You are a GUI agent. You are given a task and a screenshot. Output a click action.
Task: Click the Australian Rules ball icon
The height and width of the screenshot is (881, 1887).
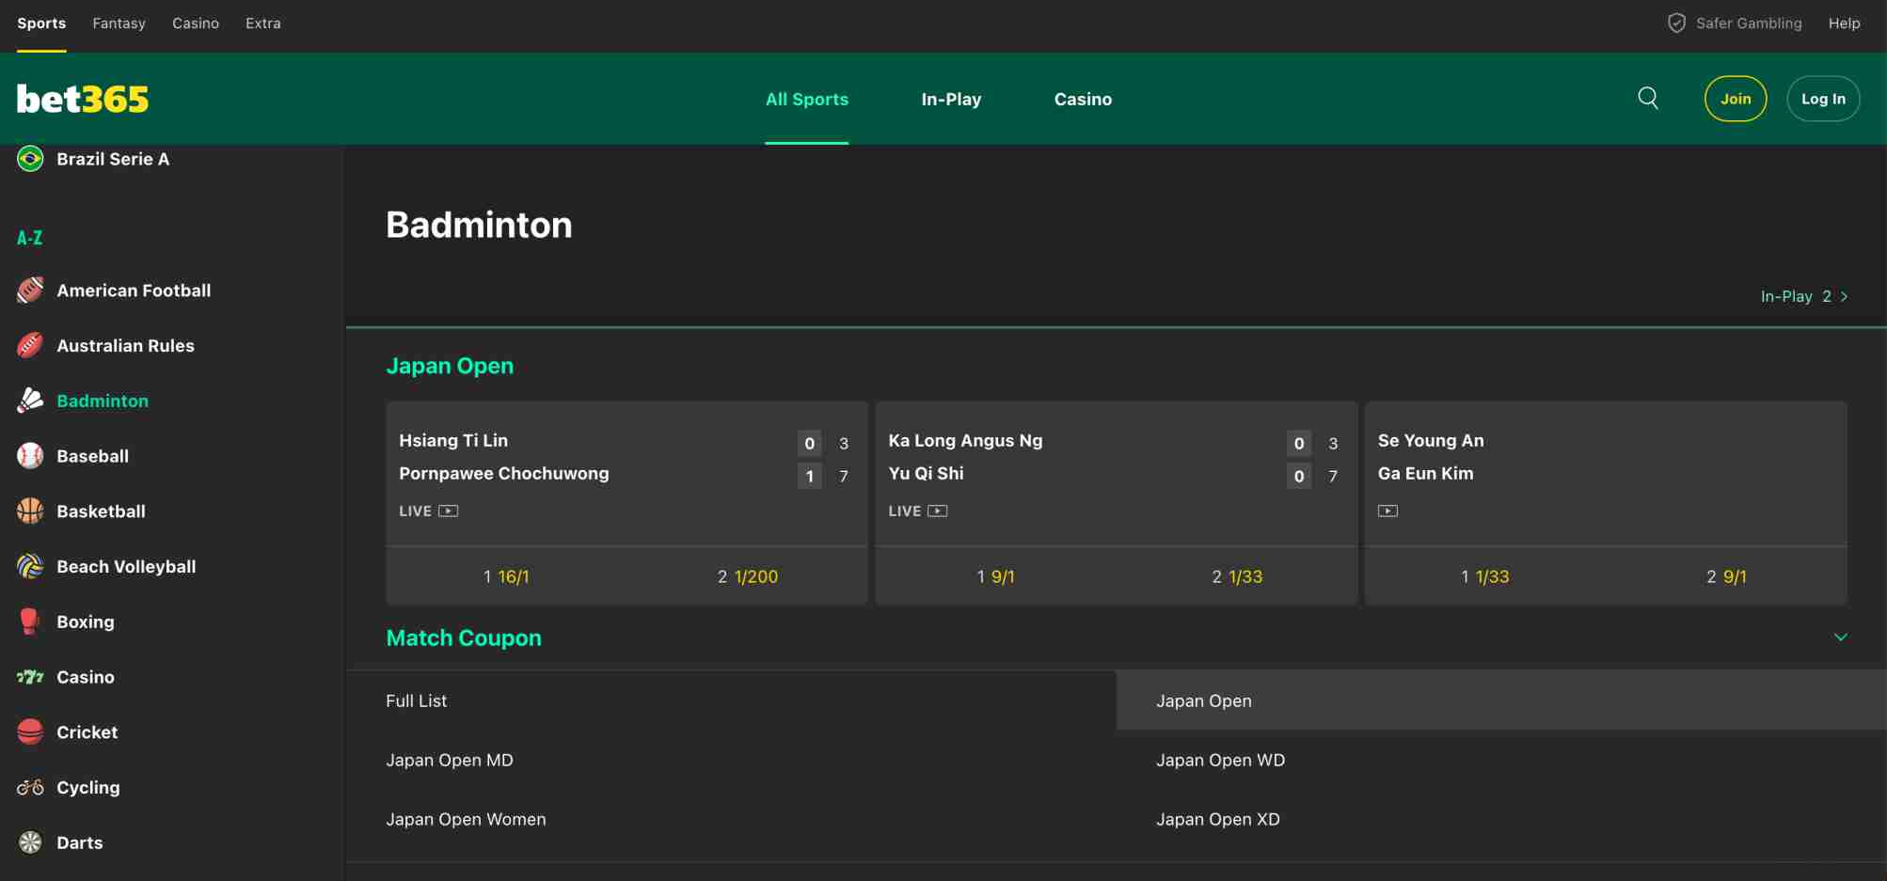30,346
